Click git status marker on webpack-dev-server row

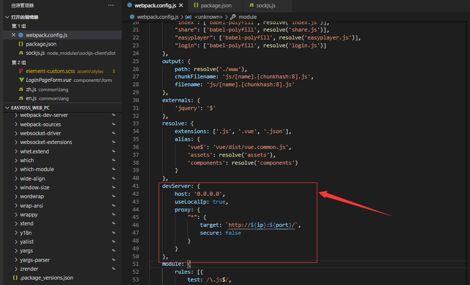[x=114, y=115]
